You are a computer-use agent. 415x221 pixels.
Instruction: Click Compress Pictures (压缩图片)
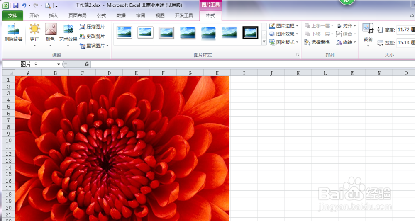[x=92, y=27]
